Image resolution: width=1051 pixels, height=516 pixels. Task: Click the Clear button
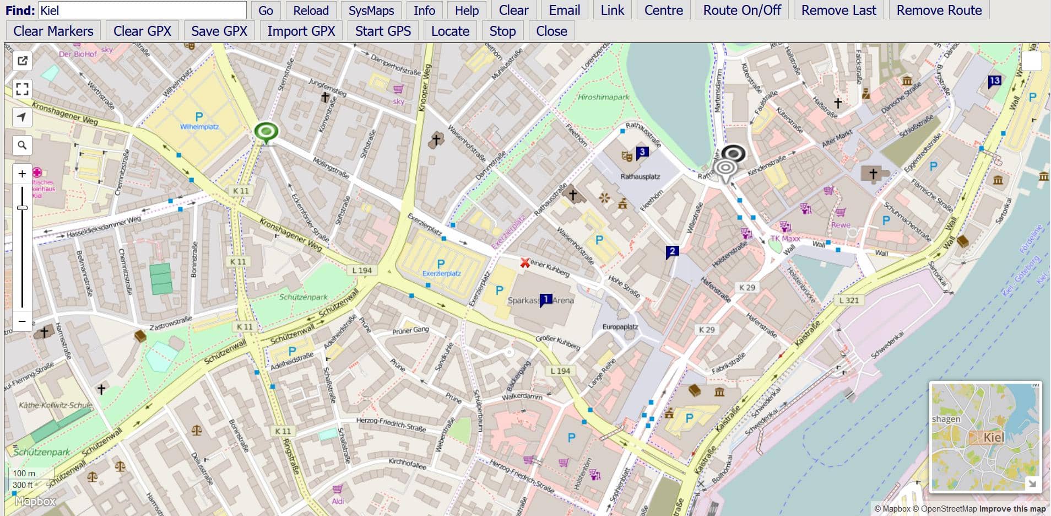(x=513, y=10)
